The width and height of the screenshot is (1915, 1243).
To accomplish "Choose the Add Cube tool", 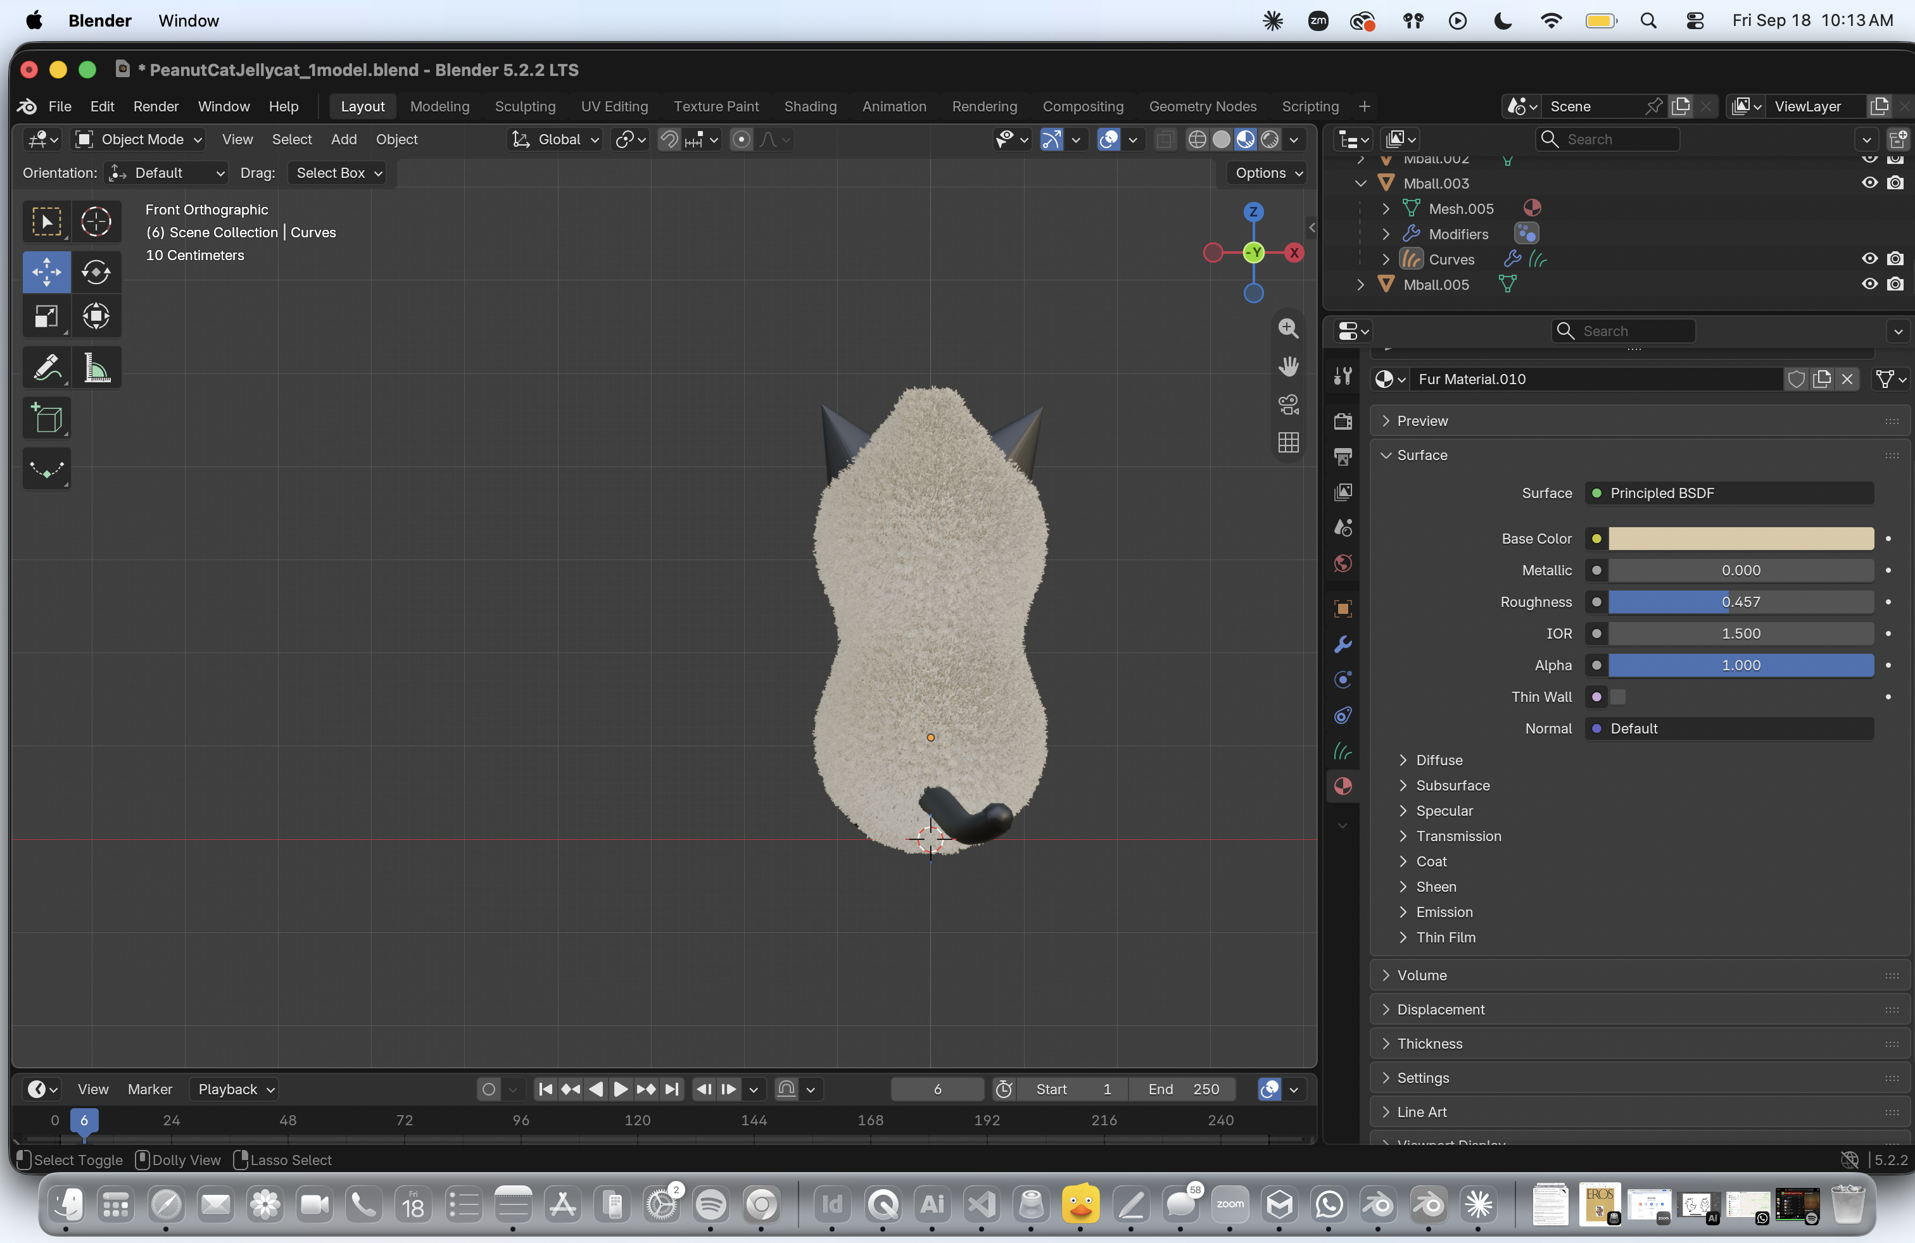I will (47, 418).
